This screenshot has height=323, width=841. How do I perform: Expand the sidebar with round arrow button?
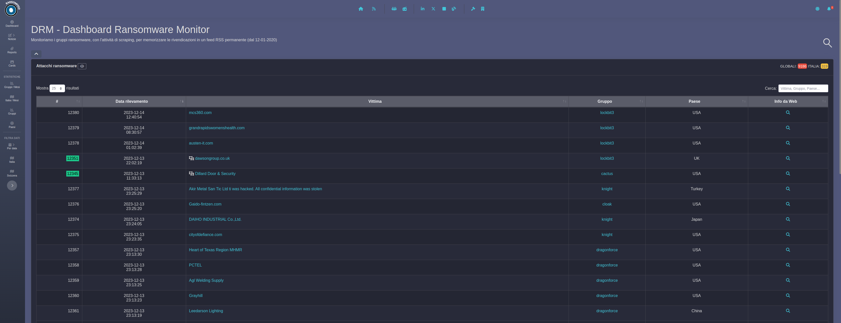pyautogui.click(x=12, y=185)
